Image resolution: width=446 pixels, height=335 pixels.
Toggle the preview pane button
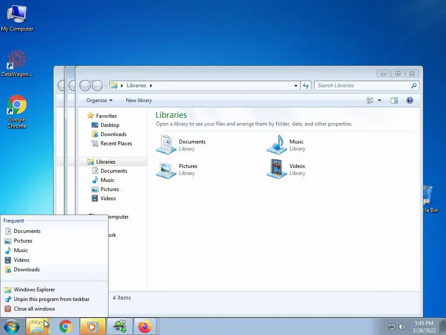(394, 100)
